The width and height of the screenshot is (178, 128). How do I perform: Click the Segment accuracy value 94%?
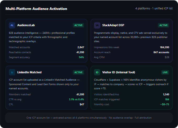pyautogui.click(x=81, y=57)
